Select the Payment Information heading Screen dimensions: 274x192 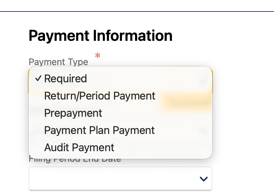(x=100, y=35)
